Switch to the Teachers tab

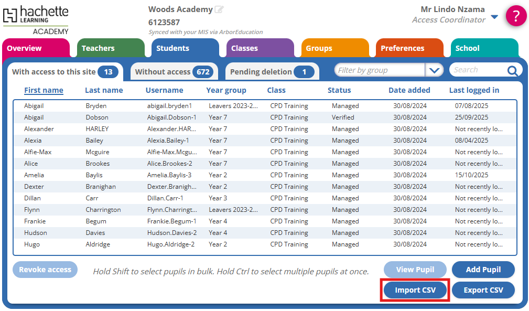click(x=111, y=48)
